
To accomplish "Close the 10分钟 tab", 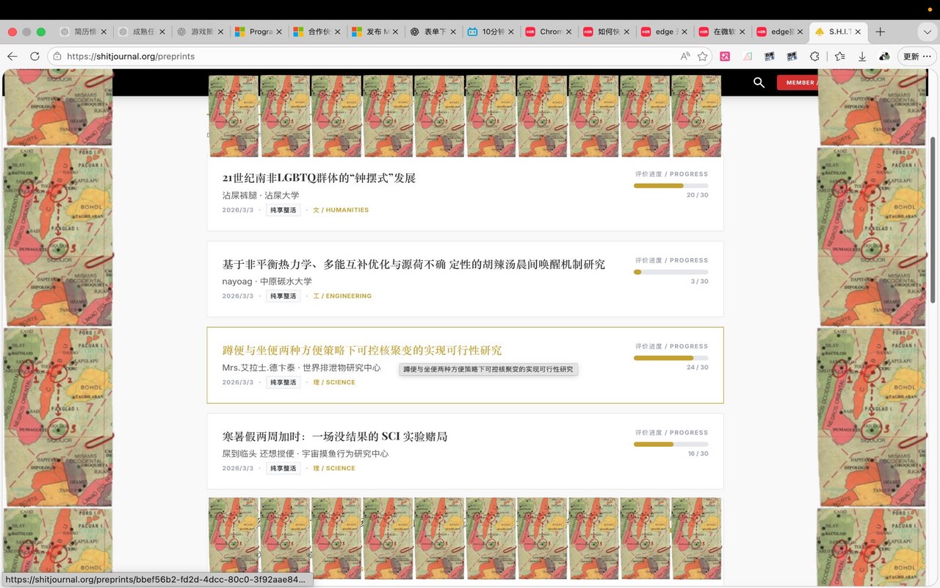I will tap(511, 32).
